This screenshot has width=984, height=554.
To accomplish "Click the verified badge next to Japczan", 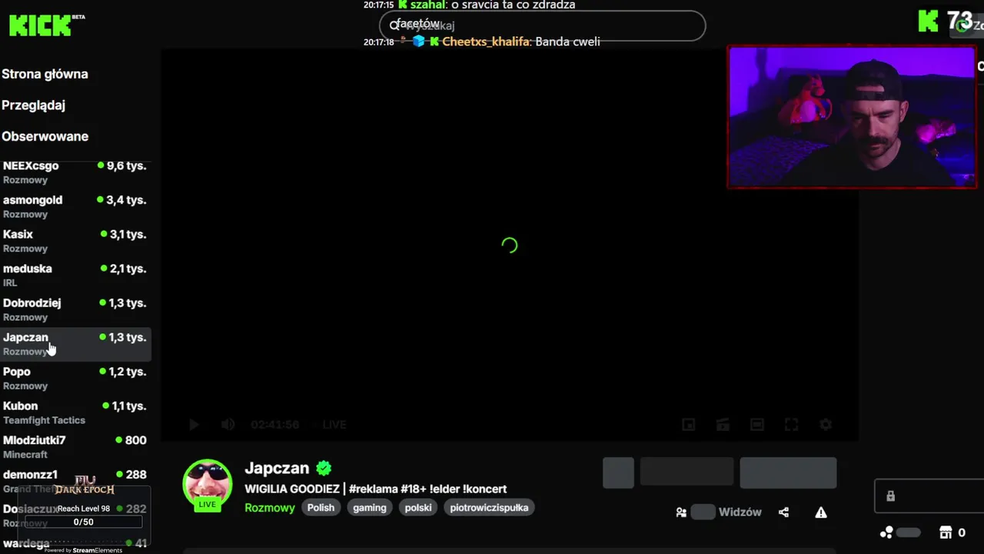I will 324,468.
